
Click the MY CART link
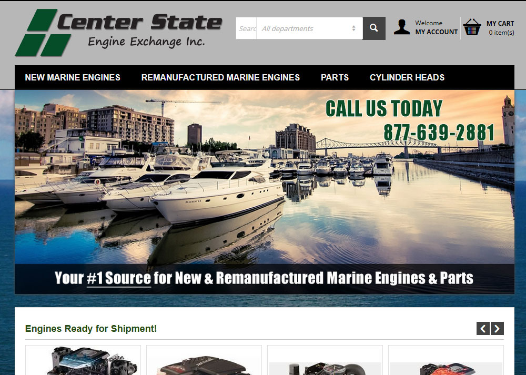click(x=500, y=24)
